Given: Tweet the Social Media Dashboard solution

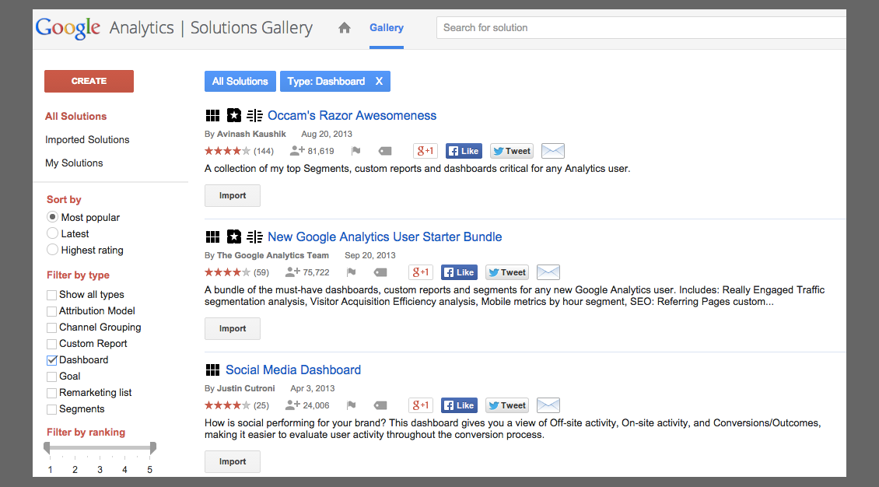Looking at the screenshot, I should [x=506, y=405].
